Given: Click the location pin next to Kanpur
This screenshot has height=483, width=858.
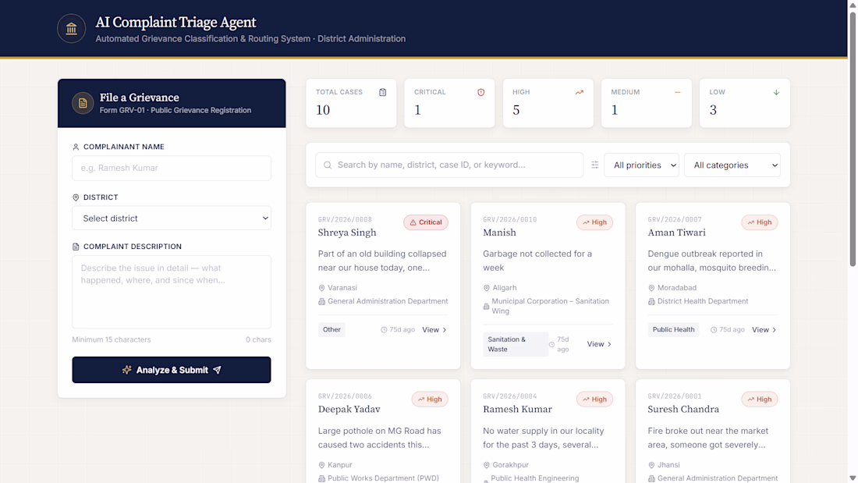Looking at the screenshot, I should pos(321,465).
